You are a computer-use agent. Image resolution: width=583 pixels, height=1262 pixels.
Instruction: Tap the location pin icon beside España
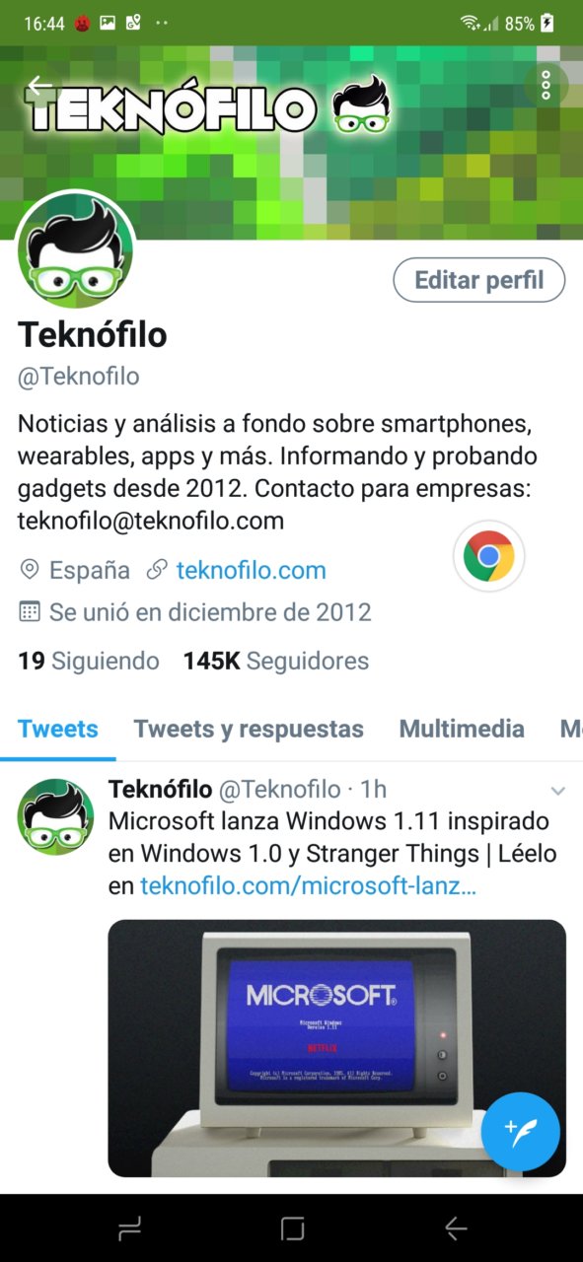[x=30, y=570]
